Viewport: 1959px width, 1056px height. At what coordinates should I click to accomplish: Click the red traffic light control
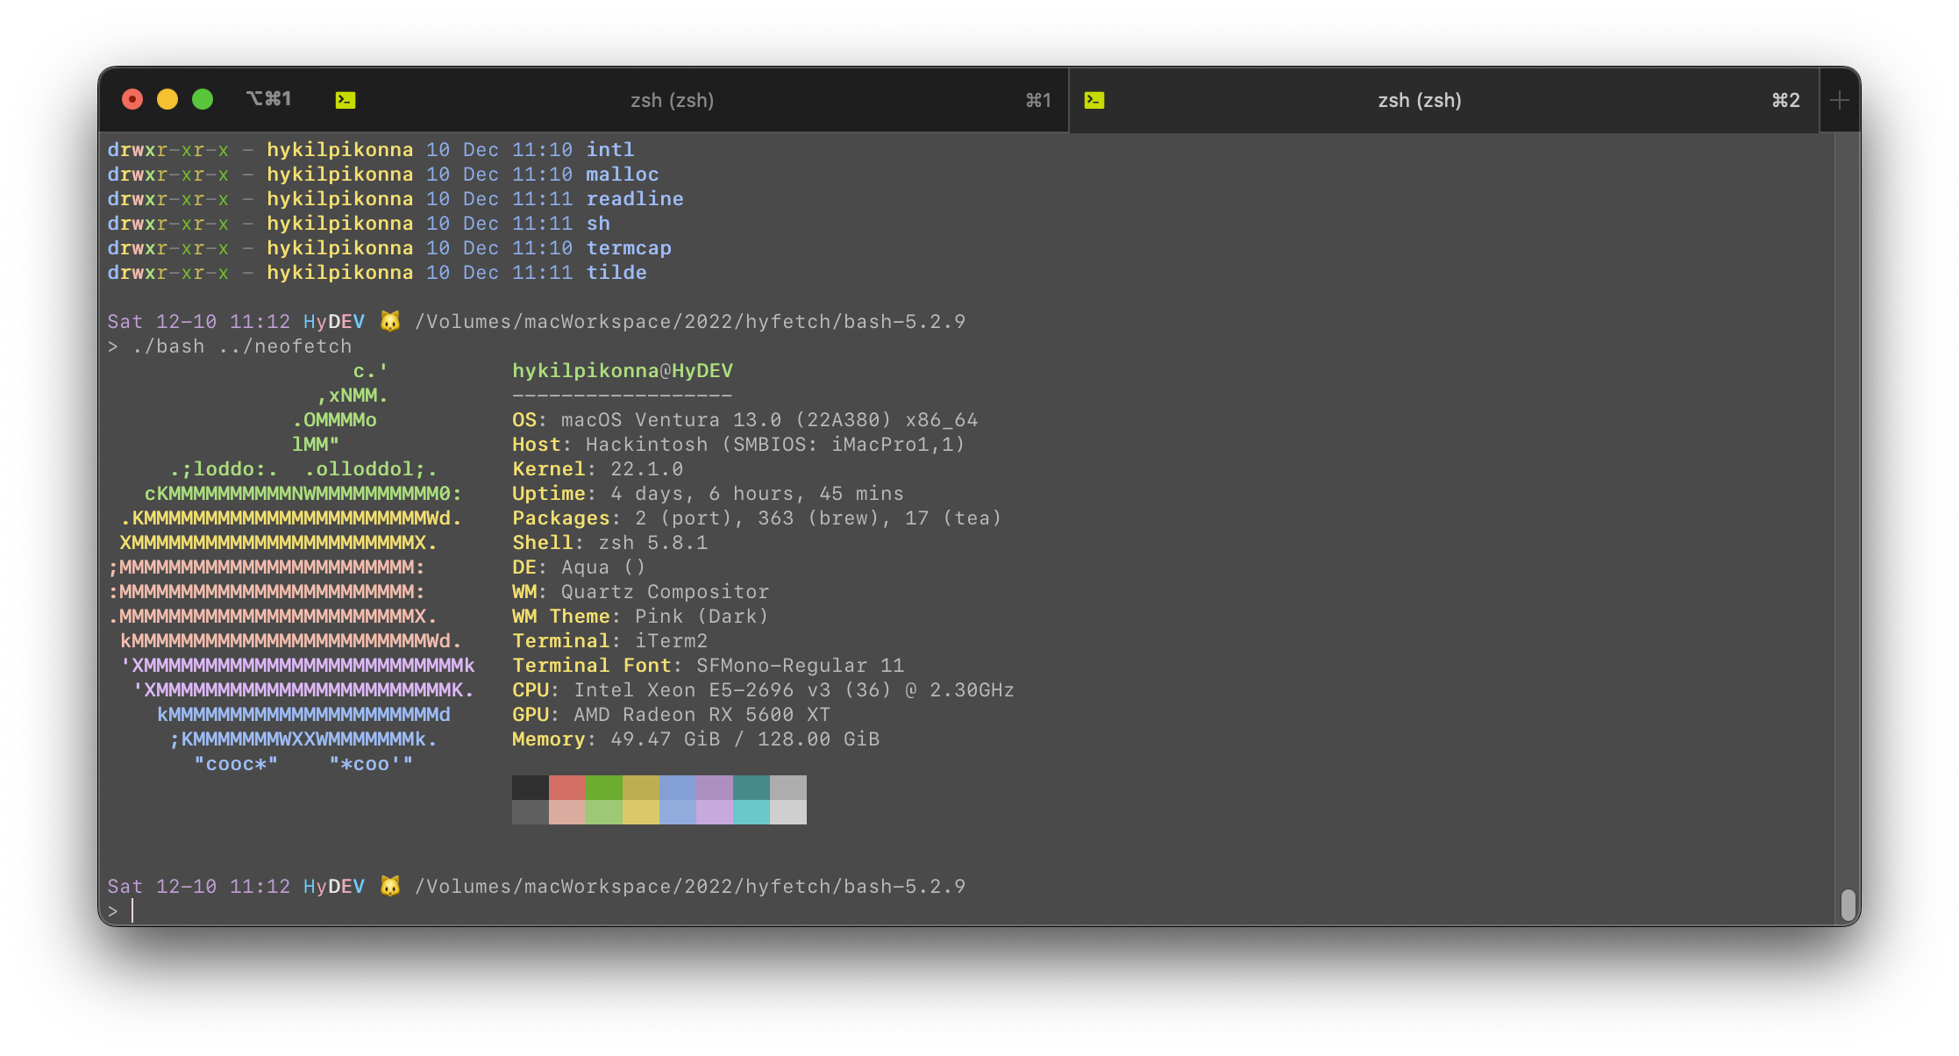coord(132,99)
